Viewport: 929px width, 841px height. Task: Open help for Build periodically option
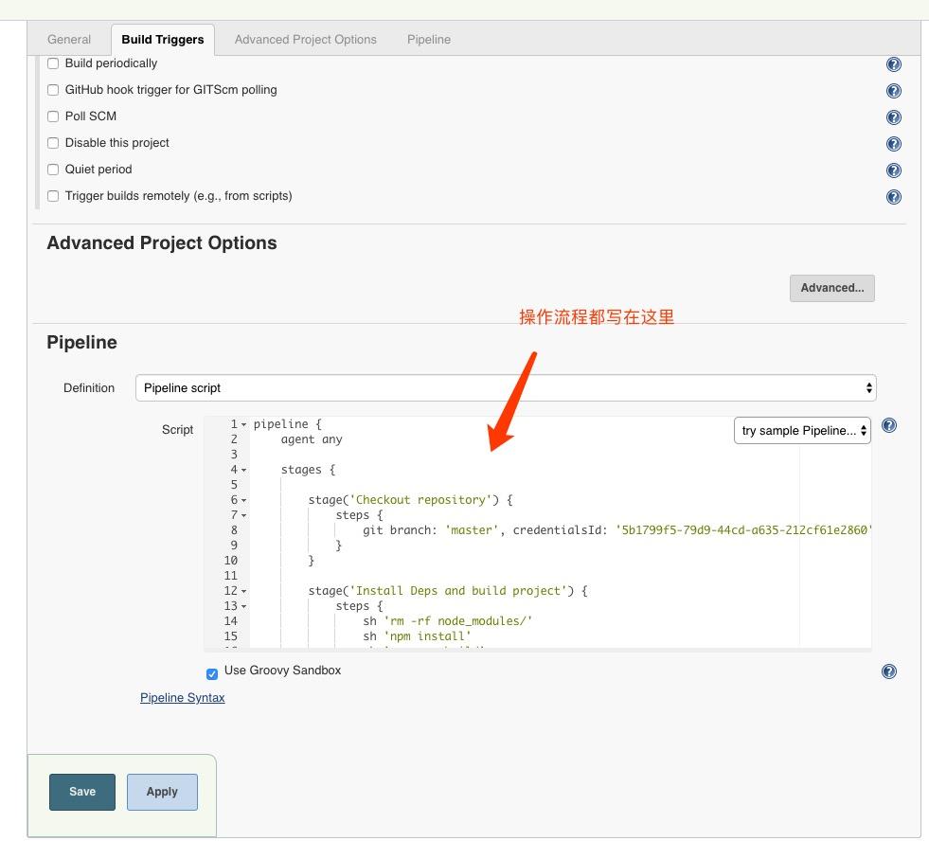pyautogui.click(x=894, y=64)
